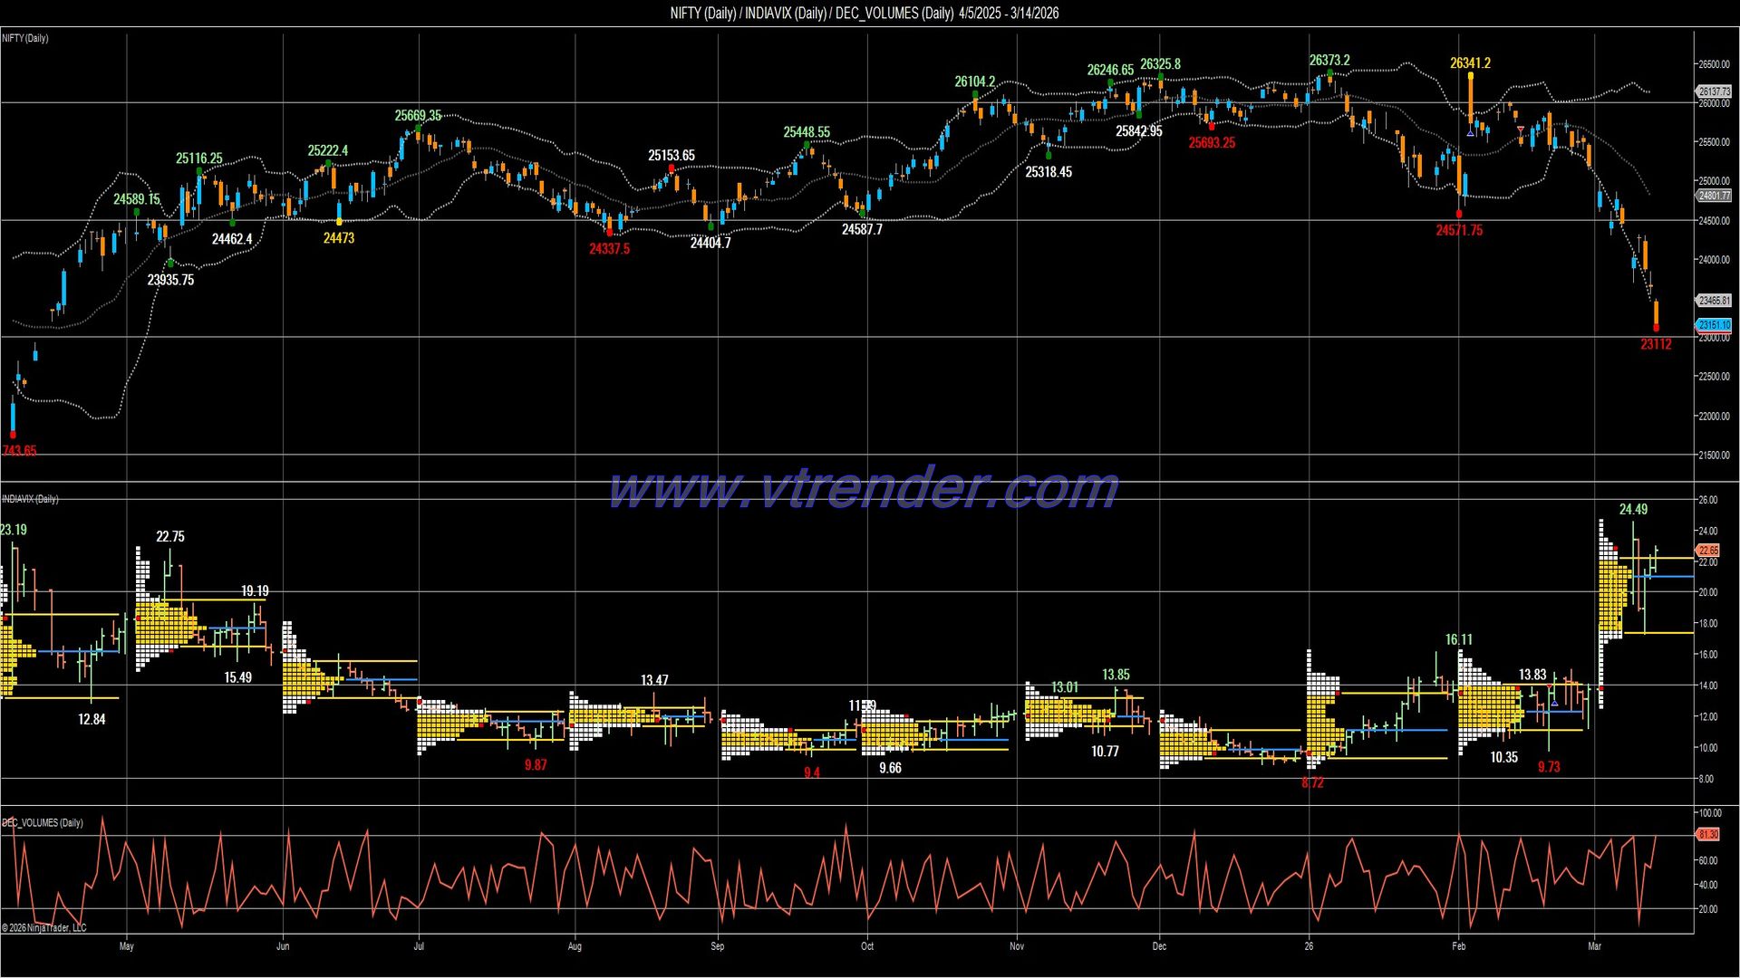The height and width of the screenshot is (978, 1740).
Task: Click the DEC_VOLUMES (Daily) panel label
Action: click(x=43, y=822)
